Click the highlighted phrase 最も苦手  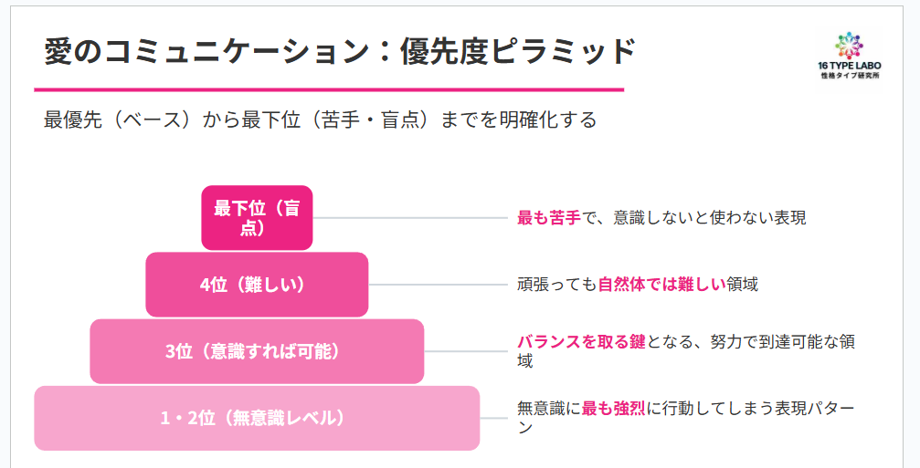click(x=548, y=218)
